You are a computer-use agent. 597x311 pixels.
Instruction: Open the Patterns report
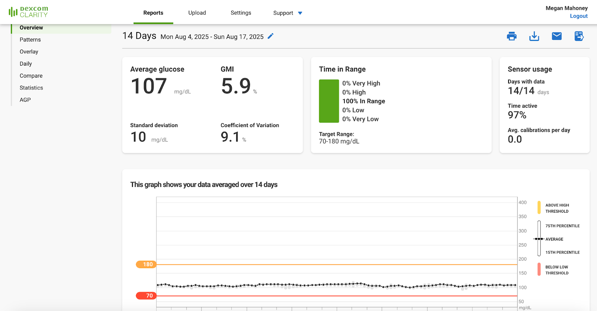point(30,39)
